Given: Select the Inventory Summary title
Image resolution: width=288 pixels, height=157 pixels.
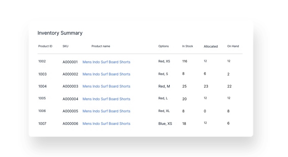Looking at the screenshot, I should click(60, 33).
